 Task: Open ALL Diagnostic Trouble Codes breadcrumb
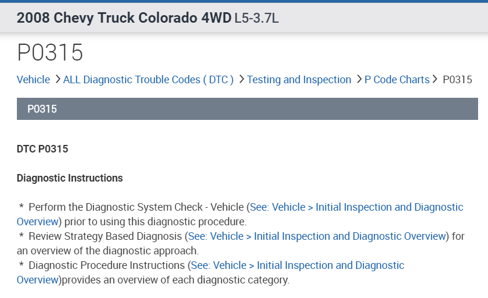pyautogui.click(x=148, y=80)
